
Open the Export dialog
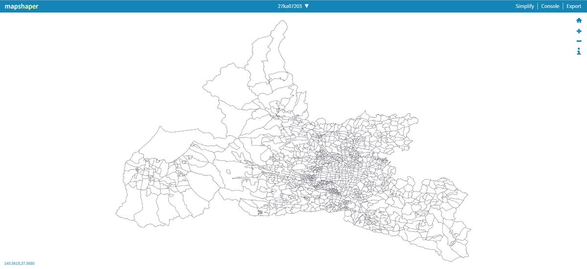point(574,6)
